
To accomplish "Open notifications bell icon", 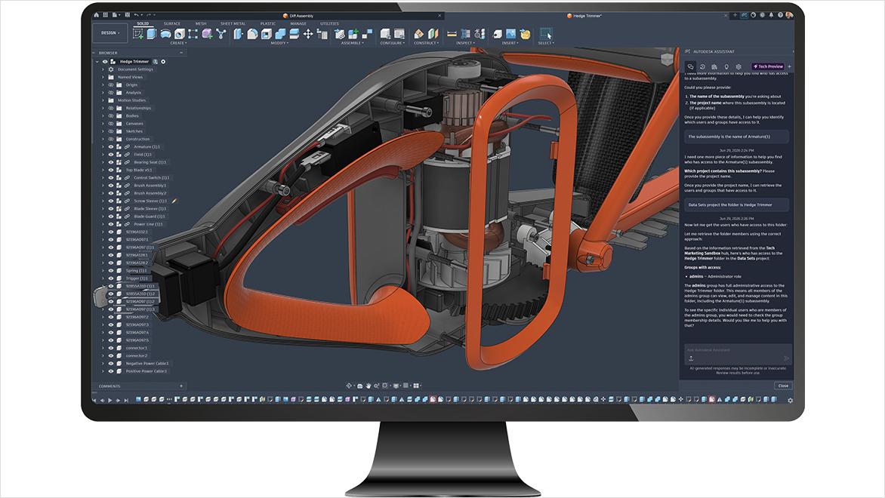I will pyautogui.click(x=771, y=15).
